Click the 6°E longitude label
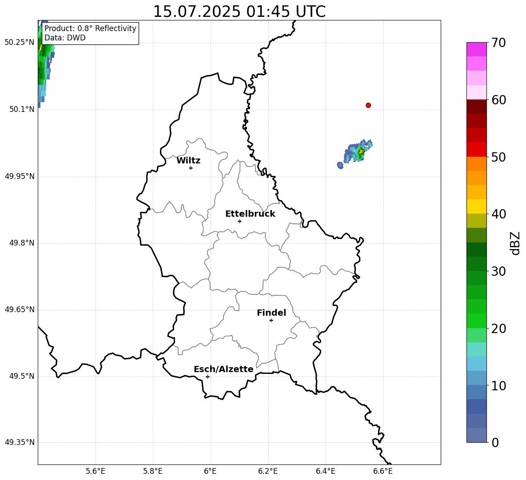The image size is (526, 480). coord(210,472)
